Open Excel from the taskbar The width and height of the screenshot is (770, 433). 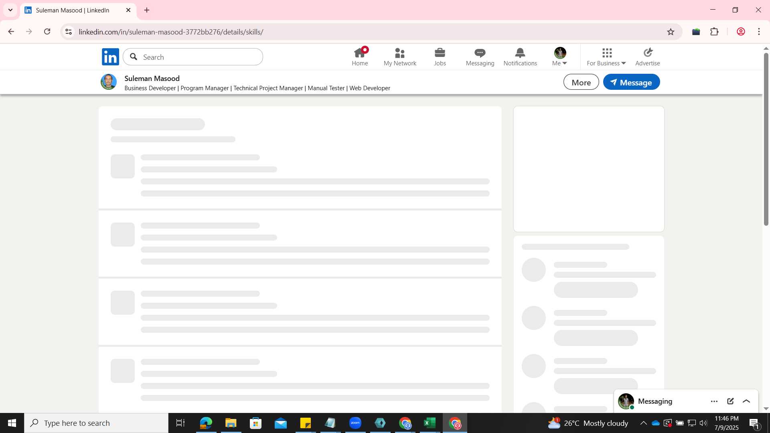click(430, 423)
